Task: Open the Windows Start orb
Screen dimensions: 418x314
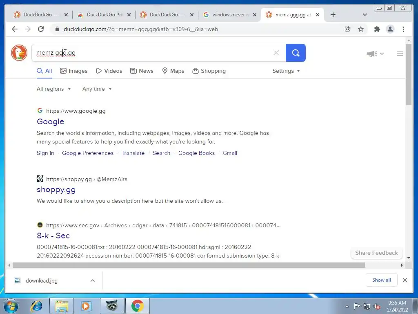Action: pyautogui.click(x=11, y=306)
